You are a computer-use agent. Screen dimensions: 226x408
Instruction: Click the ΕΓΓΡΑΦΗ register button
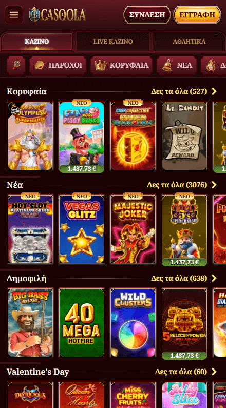pyautogui.click(x=197, y=15)
